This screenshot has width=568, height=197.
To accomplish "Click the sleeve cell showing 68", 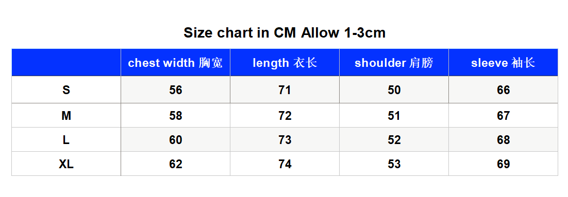I will [503, 139].
